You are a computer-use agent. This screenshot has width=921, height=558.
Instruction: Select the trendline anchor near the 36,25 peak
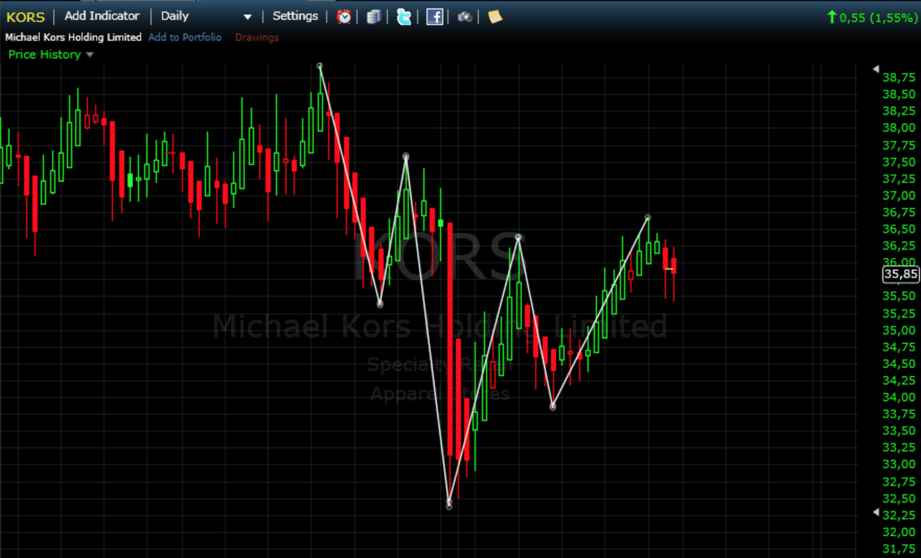click(519, 237)
